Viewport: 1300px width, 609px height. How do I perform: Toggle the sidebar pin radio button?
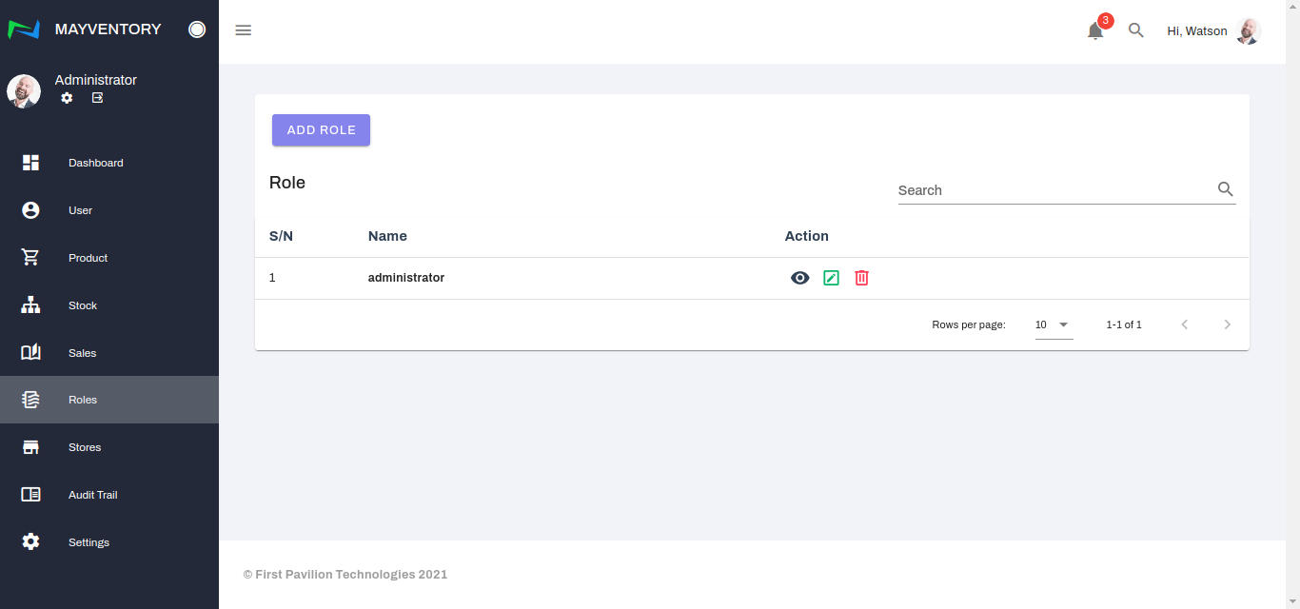[x=197, y=29]
